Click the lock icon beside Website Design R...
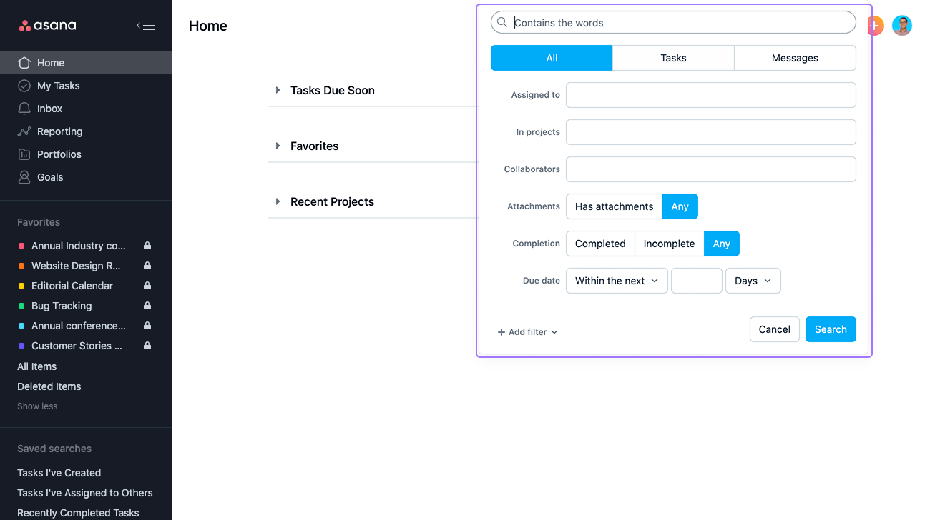The image size is (930, 520). point(147,266)
